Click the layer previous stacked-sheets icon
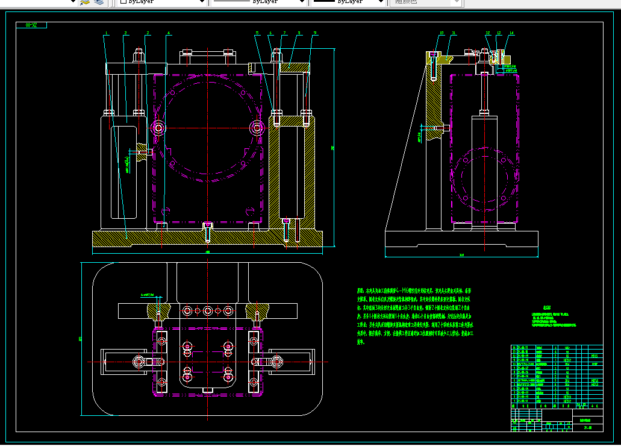 (x=99, y=2)
